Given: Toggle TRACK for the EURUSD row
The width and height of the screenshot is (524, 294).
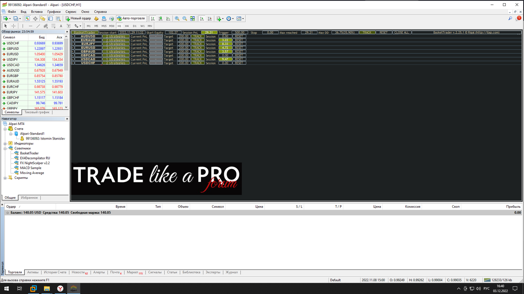Looking at the screenshot, I should tap(197, 48).
